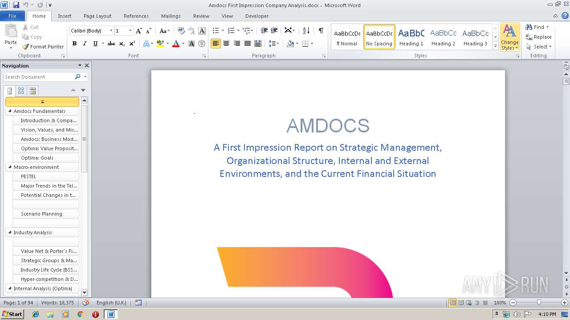Open line spacing options
Viewport: 570px width, 320px height.
273,44
